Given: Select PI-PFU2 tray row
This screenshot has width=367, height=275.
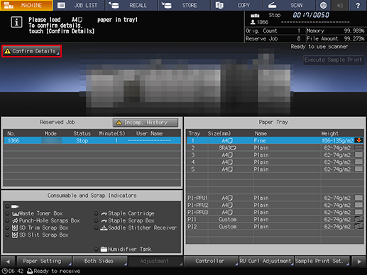Looking at the screenshot, I should pyautogui.click(x=275, y=205).
